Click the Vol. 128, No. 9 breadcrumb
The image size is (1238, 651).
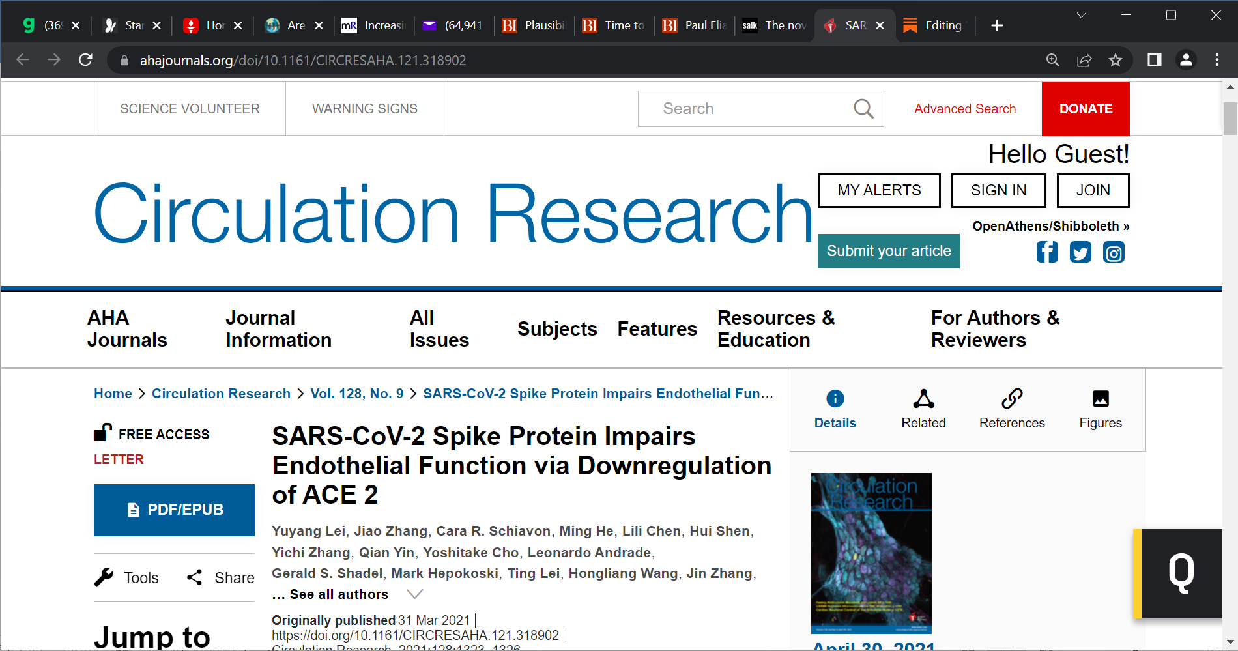pyautogui.click(x=356, y=394)
